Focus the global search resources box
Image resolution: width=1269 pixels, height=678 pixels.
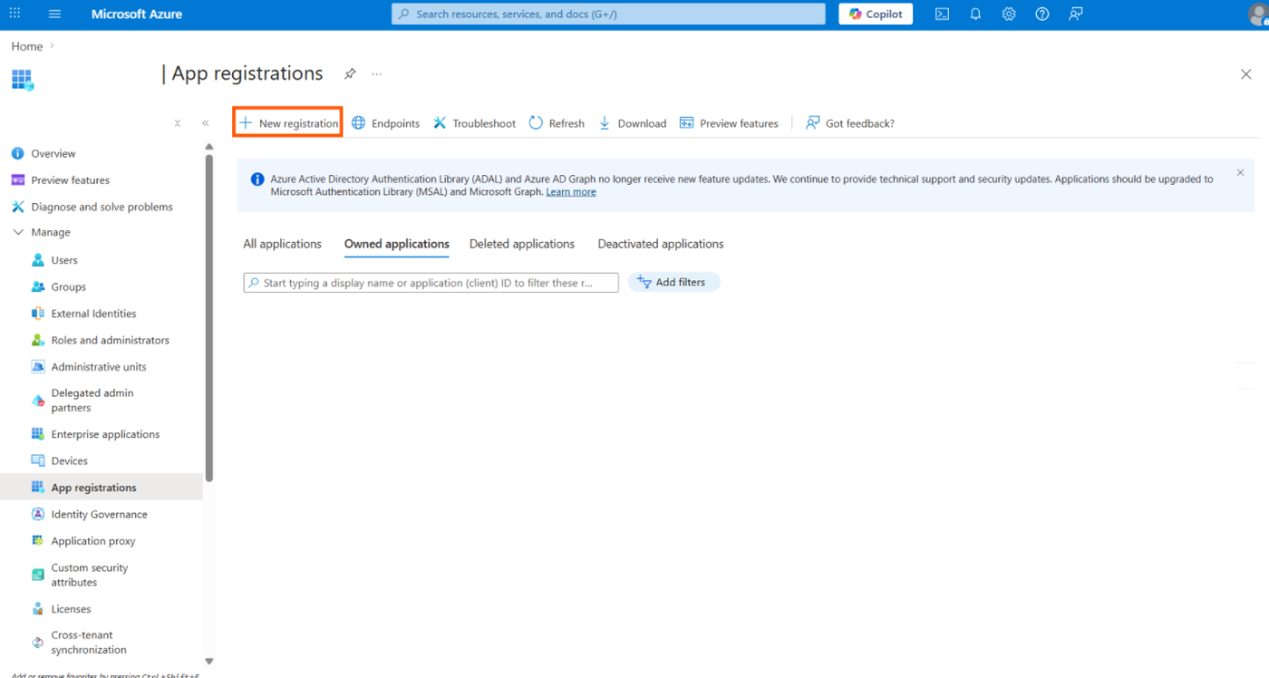pyautogui.click(x=608, y=15)
